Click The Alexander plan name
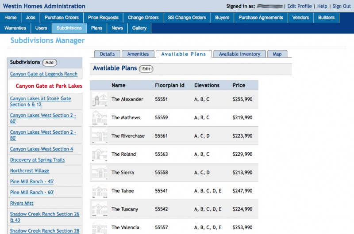The image size is (354, 234). [127, 99]
